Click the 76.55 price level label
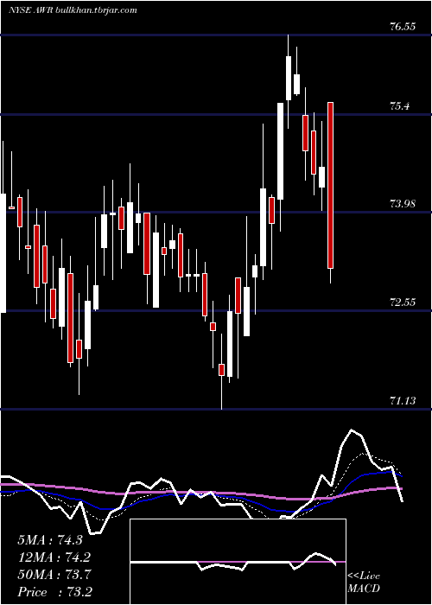The height and width of the screenshot is (605, 432). 403,27
